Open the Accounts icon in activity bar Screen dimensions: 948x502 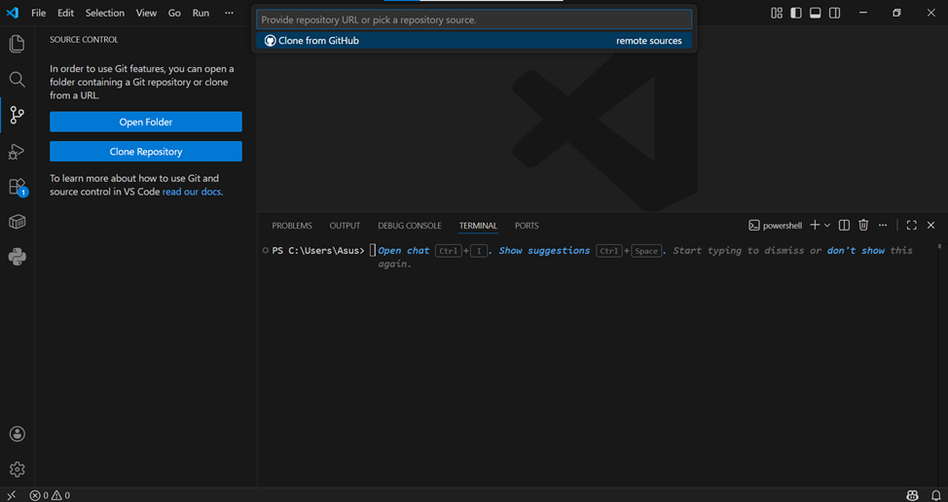pyautogui.click(x=17, y=434)
